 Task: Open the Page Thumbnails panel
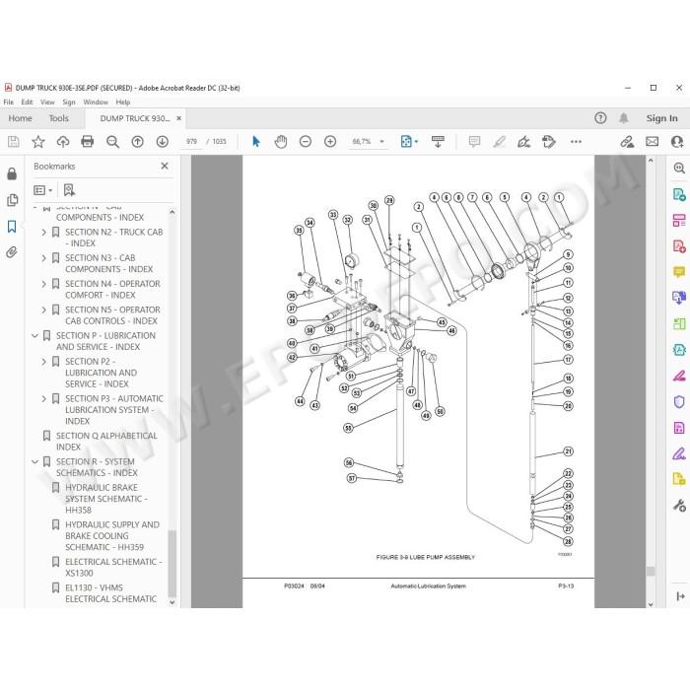click(x=12, y=200)
